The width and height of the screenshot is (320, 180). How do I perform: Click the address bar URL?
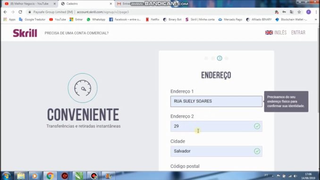point(102,12)
